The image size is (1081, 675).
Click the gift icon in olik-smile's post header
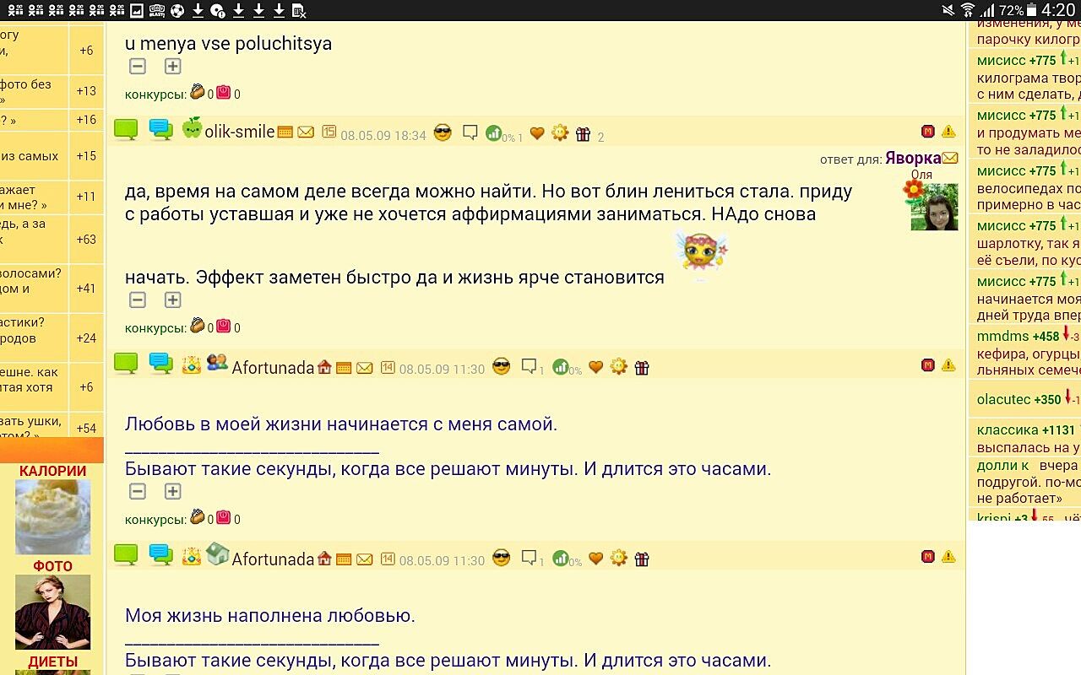click(x=583, y=134)
